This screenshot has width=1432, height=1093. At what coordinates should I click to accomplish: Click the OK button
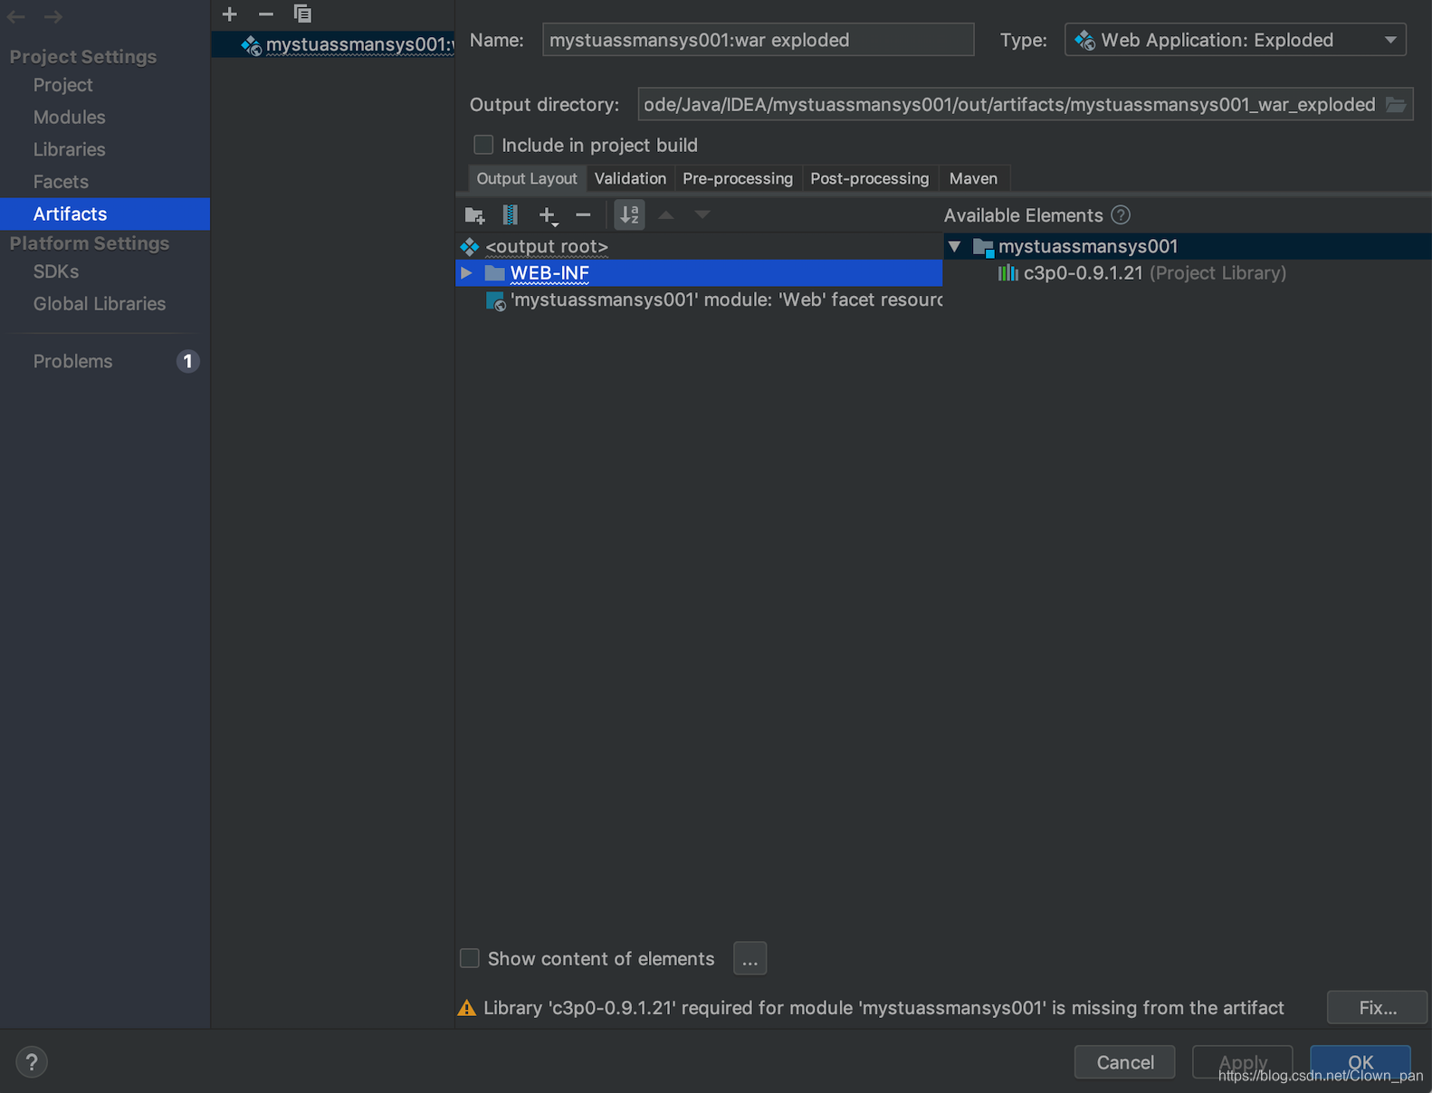[x=1360, y=1062]
